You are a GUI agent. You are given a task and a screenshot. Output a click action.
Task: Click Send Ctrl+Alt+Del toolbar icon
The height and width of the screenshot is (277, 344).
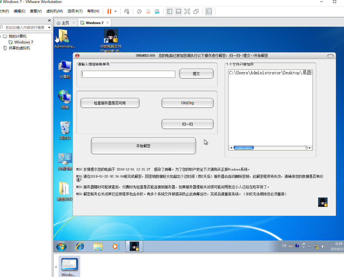click(x=127, y=11)
